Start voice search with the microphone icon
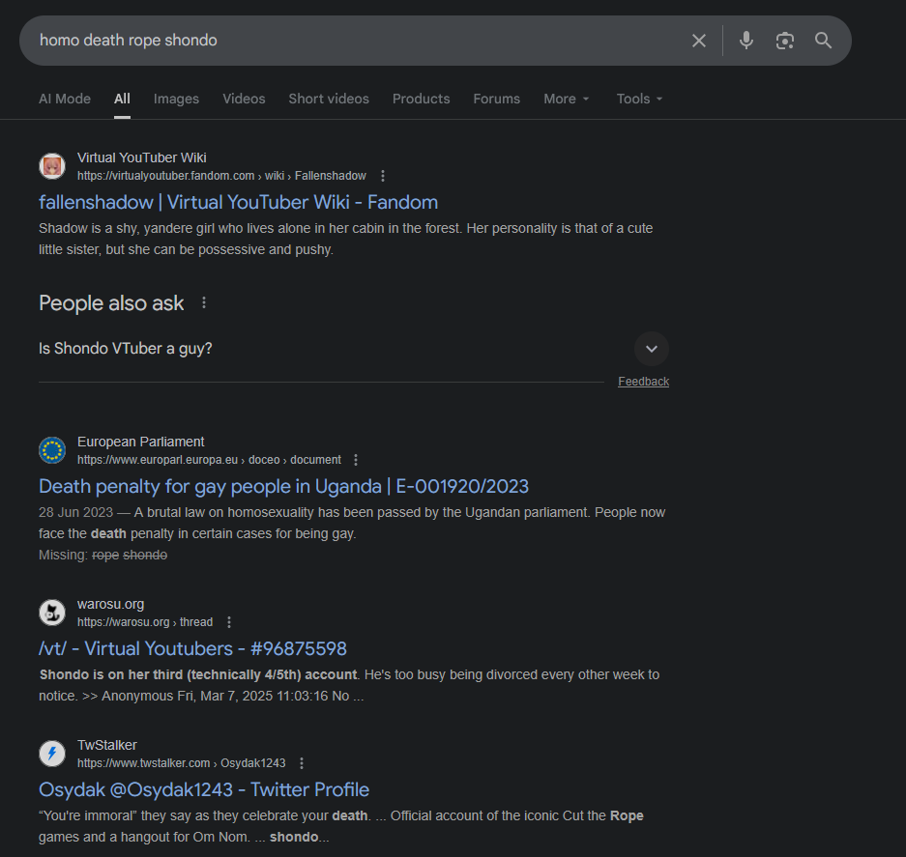Screen dimensions: 906x857 [x=745, y=41]
